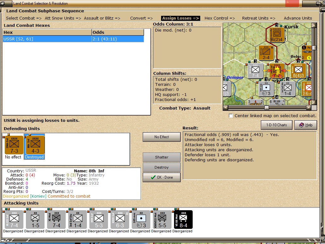
Task: Click the 1-4 division counter on map
Action: point(287,89)
